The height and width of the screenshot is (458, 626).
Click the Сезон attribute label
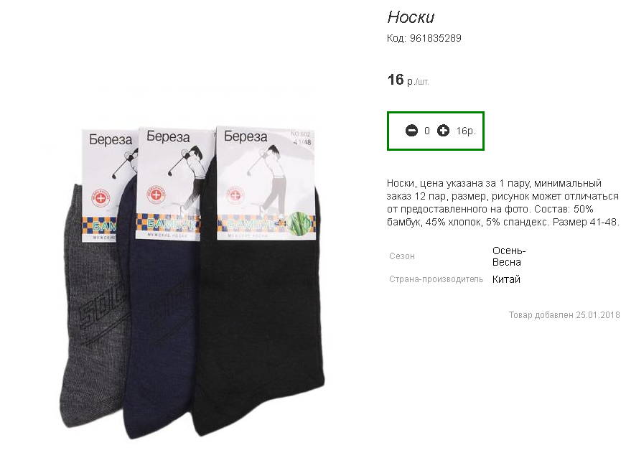402,256
